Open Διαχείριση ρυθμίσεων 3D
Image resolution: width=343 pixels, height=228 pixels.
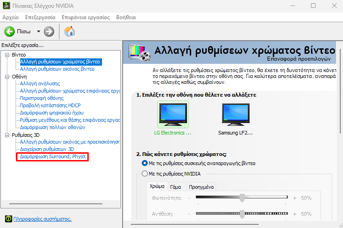pyautogui.click(x=47, y=149)
